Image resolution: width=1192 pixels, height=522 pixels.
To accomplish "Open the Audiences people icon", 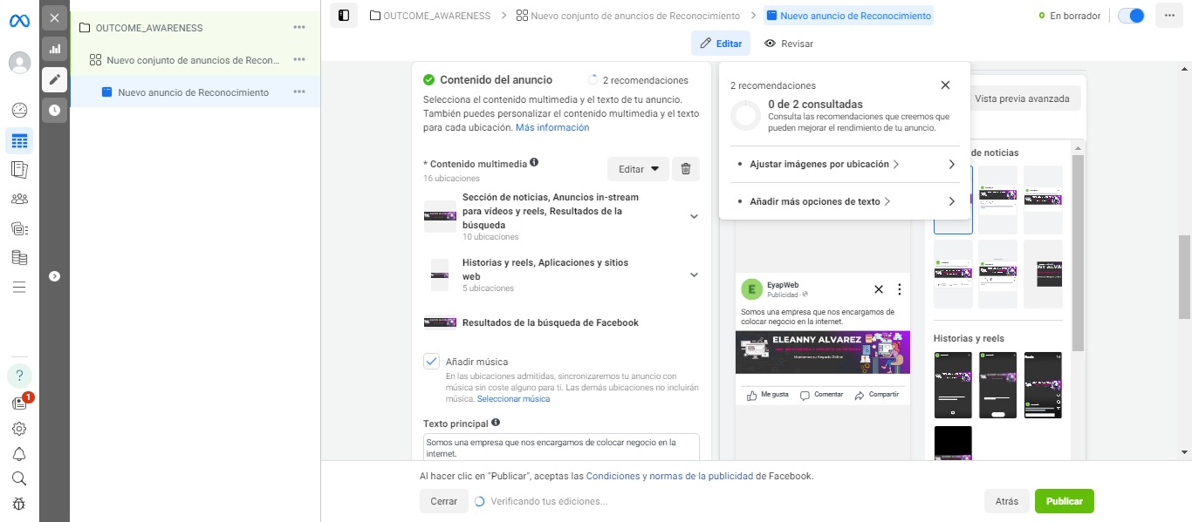I will [19, 199].
